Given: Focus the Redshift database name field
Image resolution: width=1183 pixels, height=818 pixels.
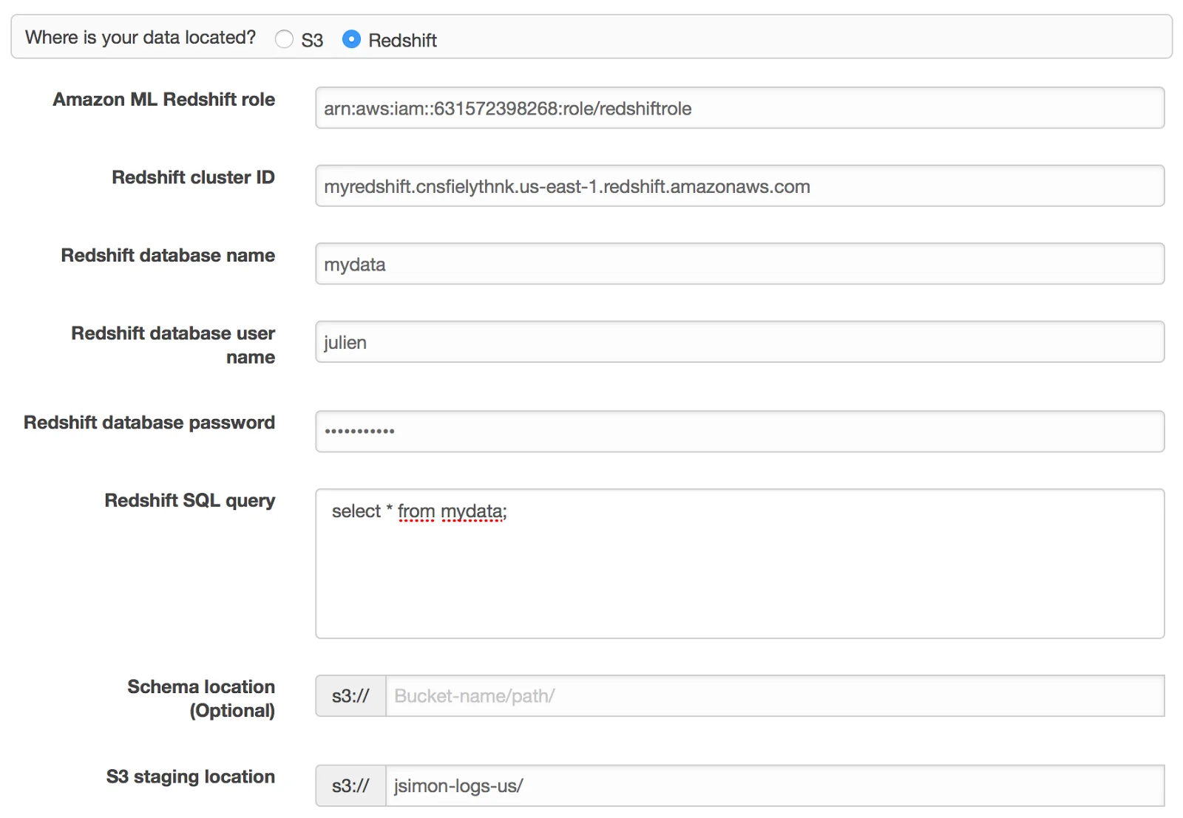Looking at the screenshot, I should tap(739, 264).
